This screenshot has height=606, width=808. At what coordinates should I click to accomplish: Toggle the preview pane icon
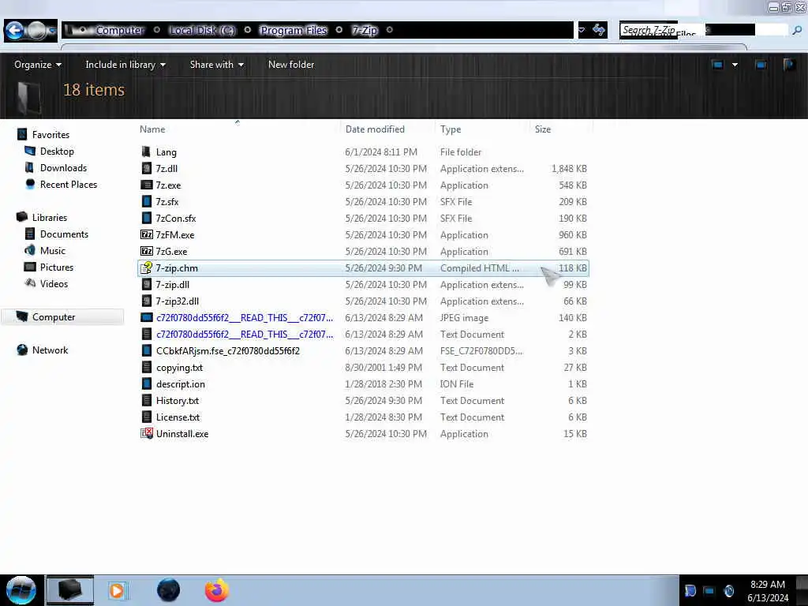(x=760, y=65)
